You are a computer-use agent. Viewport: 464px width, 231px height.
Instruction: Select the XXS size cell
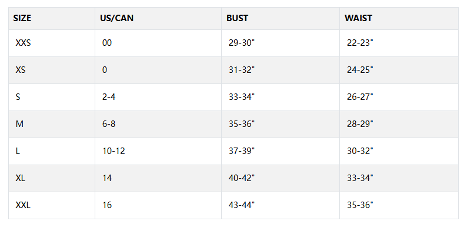pos(23,43)
